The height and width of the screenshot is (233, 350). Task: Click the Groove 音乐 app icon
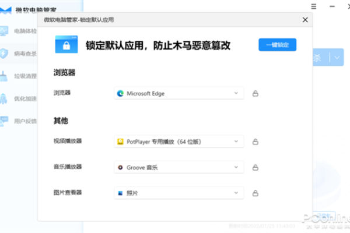point(120,167)
